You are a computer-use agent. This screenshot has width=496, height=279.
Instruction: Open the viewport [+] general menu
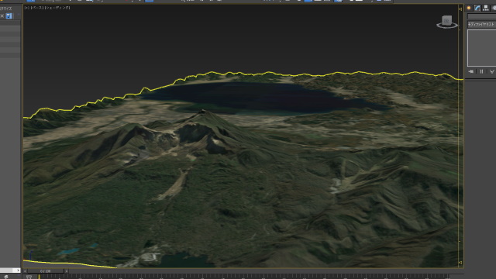(27, 8)
